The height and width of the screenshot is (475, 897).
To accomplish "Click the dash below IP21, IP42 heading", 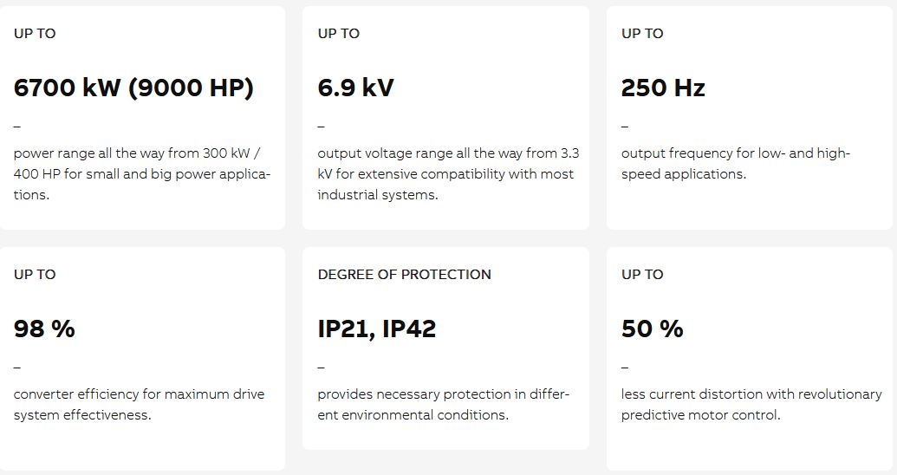I will point(321,368).
